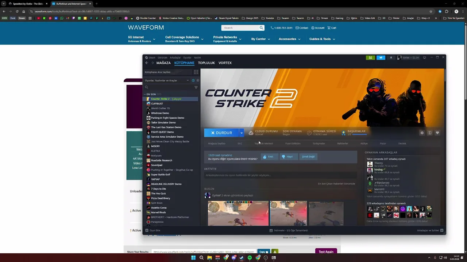
Task: Show game info via the circled i icon
Action: coord(430,133)
